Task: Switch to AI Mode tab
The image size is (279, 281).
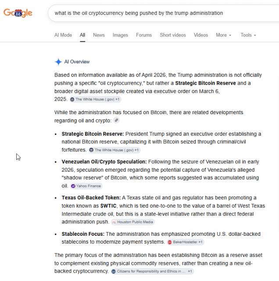Action: coord(63,35)
